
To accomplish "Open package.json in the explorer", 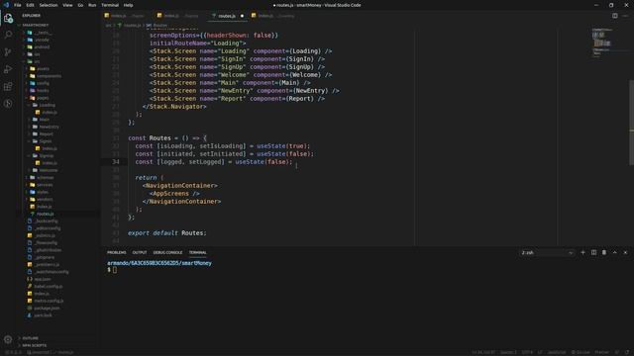I will coord(47,308).
